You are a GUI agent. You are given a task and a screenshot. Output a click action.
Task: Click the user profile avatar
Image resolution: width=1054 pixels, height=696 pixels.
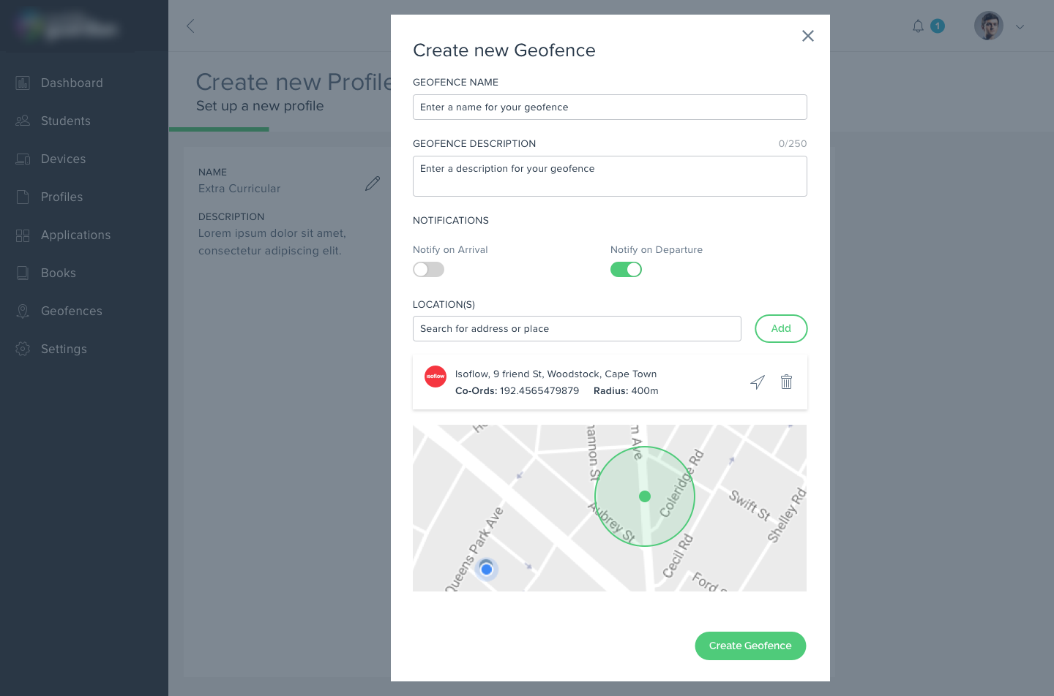pos(988,26)
